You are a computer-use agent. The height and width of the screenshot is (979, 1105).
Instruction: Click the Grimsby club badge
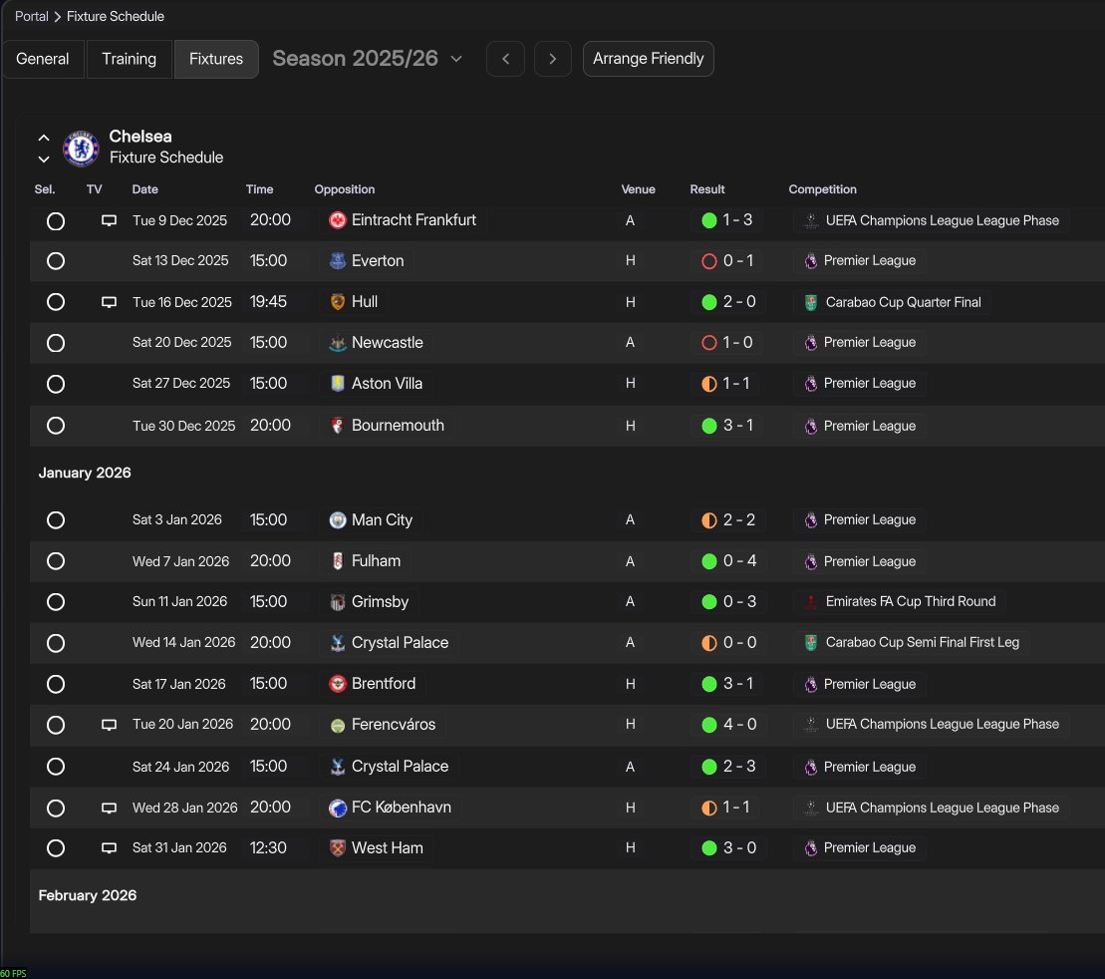tap(338, 601)
